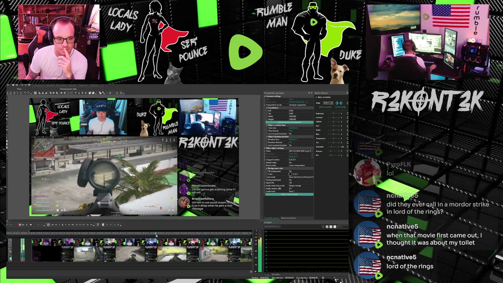
Task: Click the Undo arrow in the editor toolbar
Action: pyautogui.click(x=25, y=93)
